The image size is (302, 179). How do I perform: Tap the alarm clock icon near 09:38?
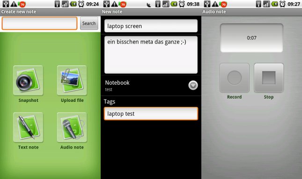[x=182, y=4]
